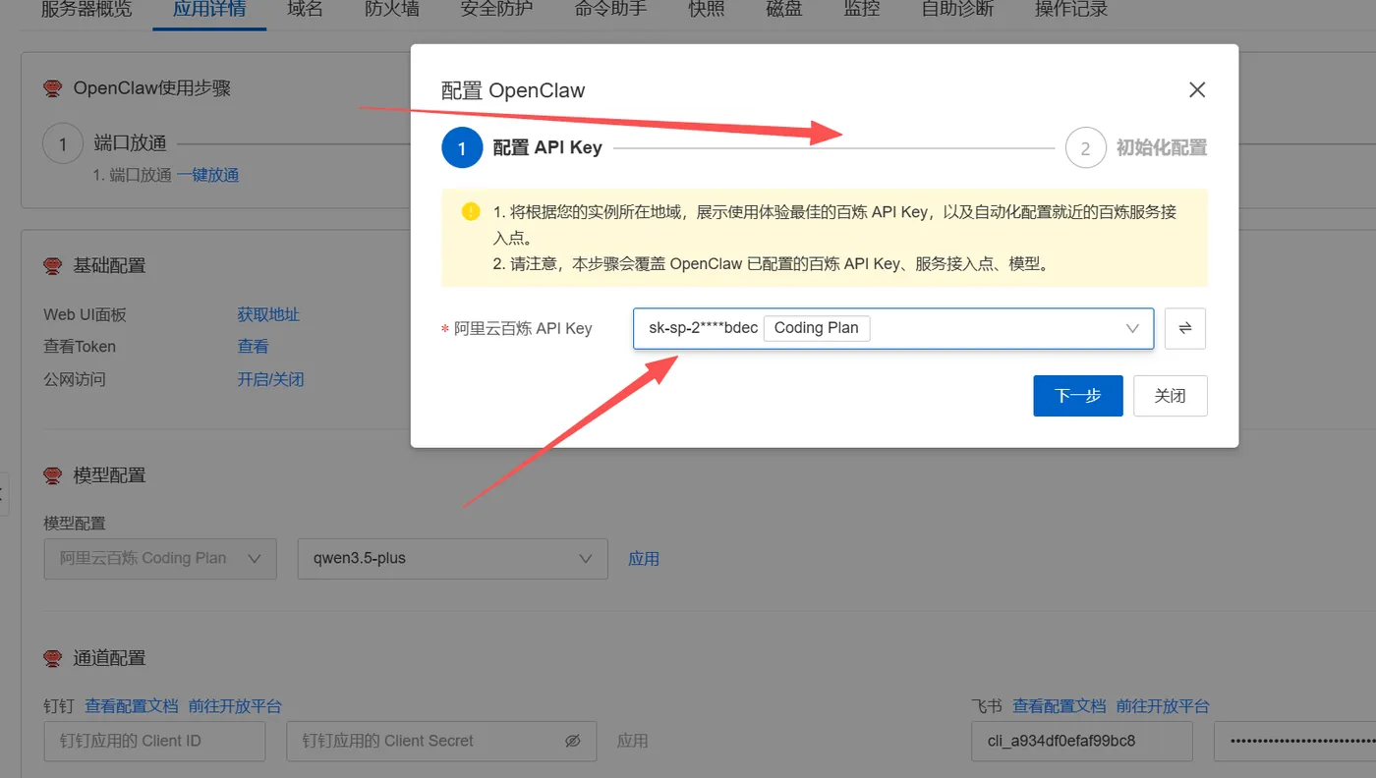
Task: Open 查看配置文档 link for 钉钉
Action: tap(132, 706)
